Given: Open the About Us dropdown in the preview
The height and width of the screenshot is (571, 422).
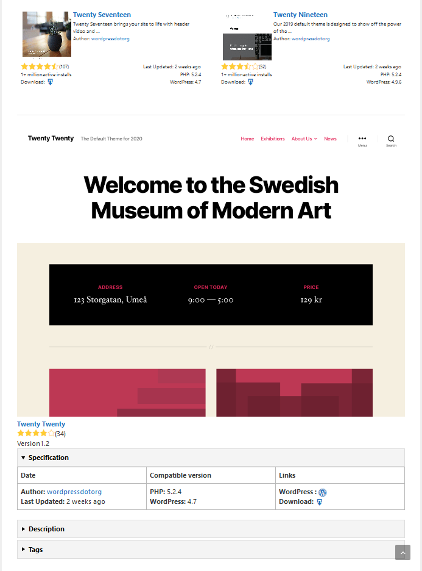Looking at the screenshot, I should 304,138.
